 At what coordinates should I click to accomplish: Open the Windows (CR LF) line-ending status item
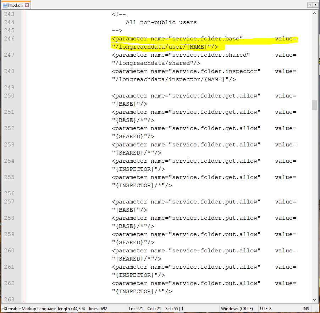(x=237, y=308)
